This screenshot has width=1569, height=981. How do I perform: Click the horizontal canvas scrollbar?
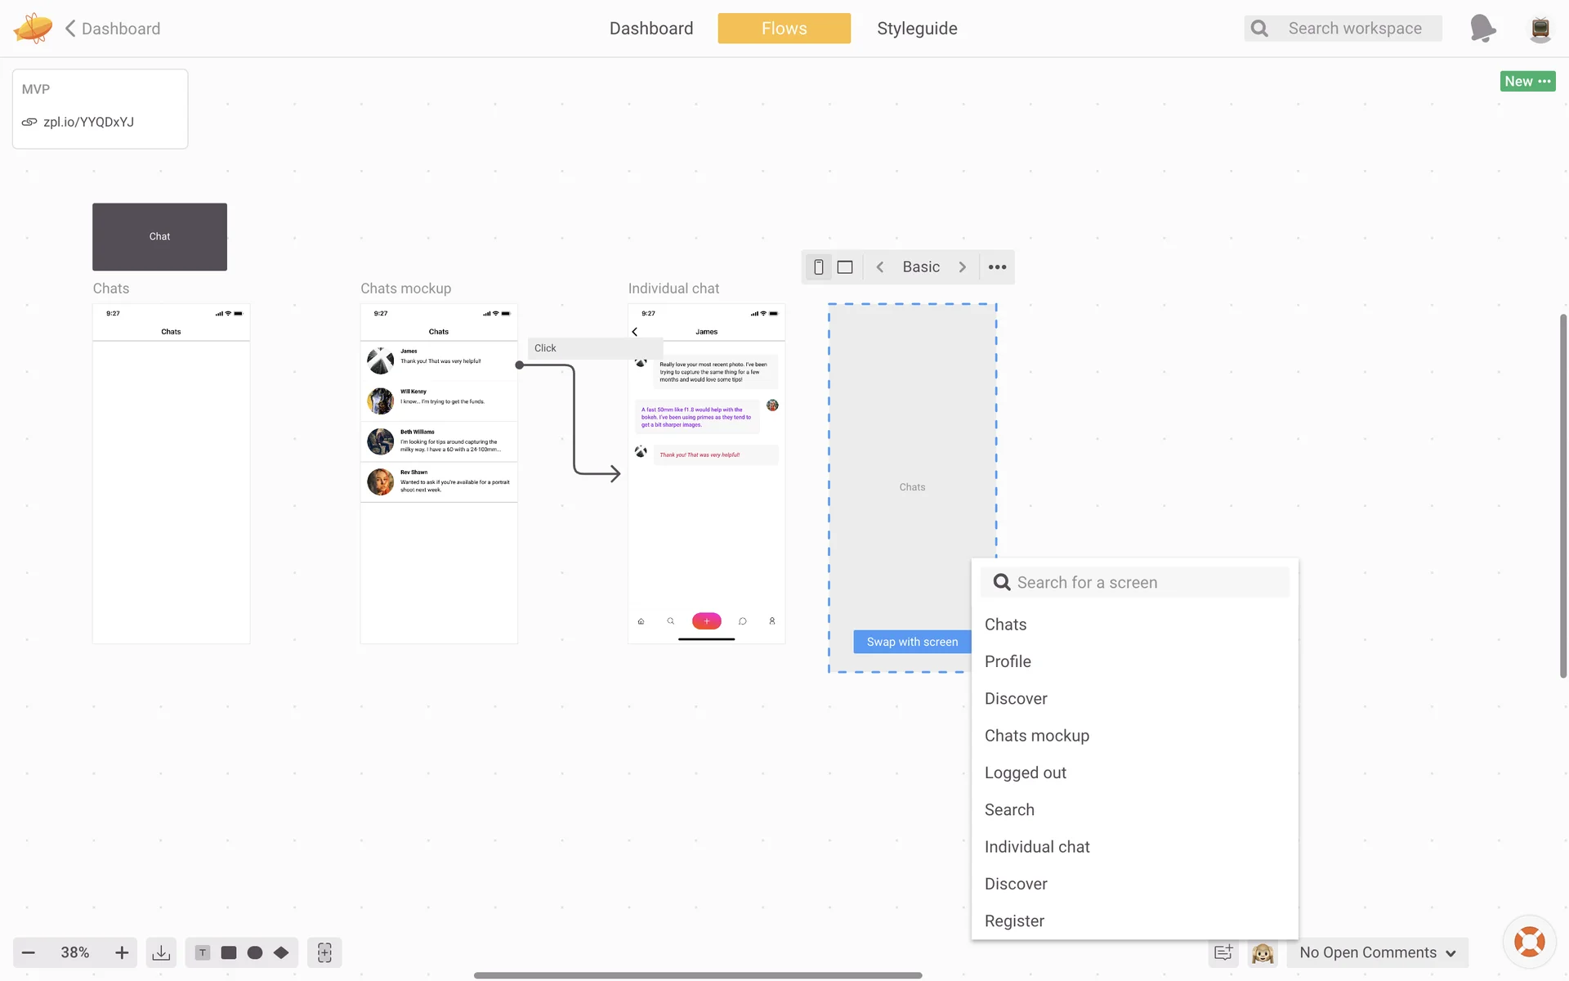[x=698, y=974]
